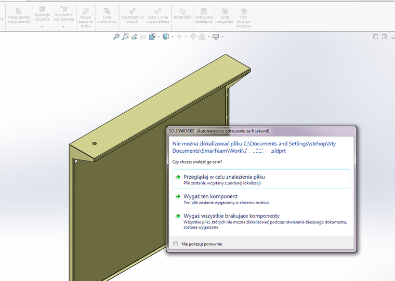Choose Wygaś ten komponent option
Screen dimensions: 395x281
coord(261,199)
